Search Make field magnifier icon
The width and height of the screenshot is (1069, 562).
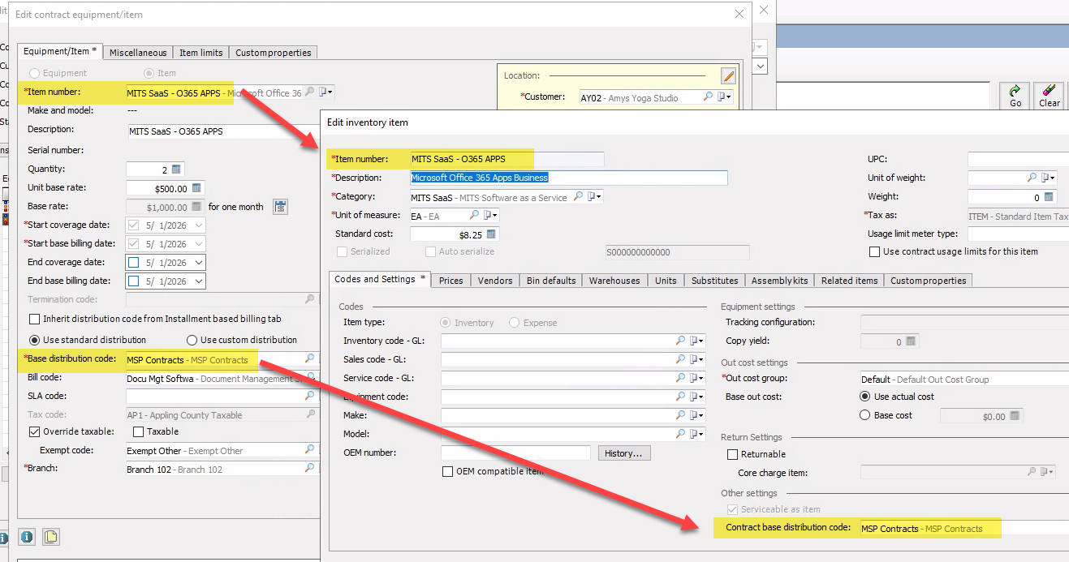coord(680,415)
